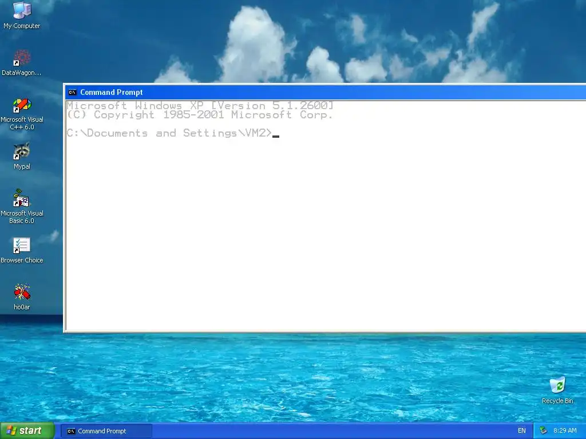Click the 8:29 AM clock
The height and width of the screenshot is (439, 586).
565,431
